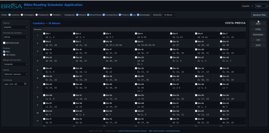Viewport: 269px width, 133px height.
Task: Click reading Éx 2, 3
Action: (x=177, y=61)
